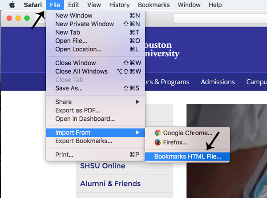Expand the Share submenu
Screen dimensions: 267x198
[x=95, y=102]
